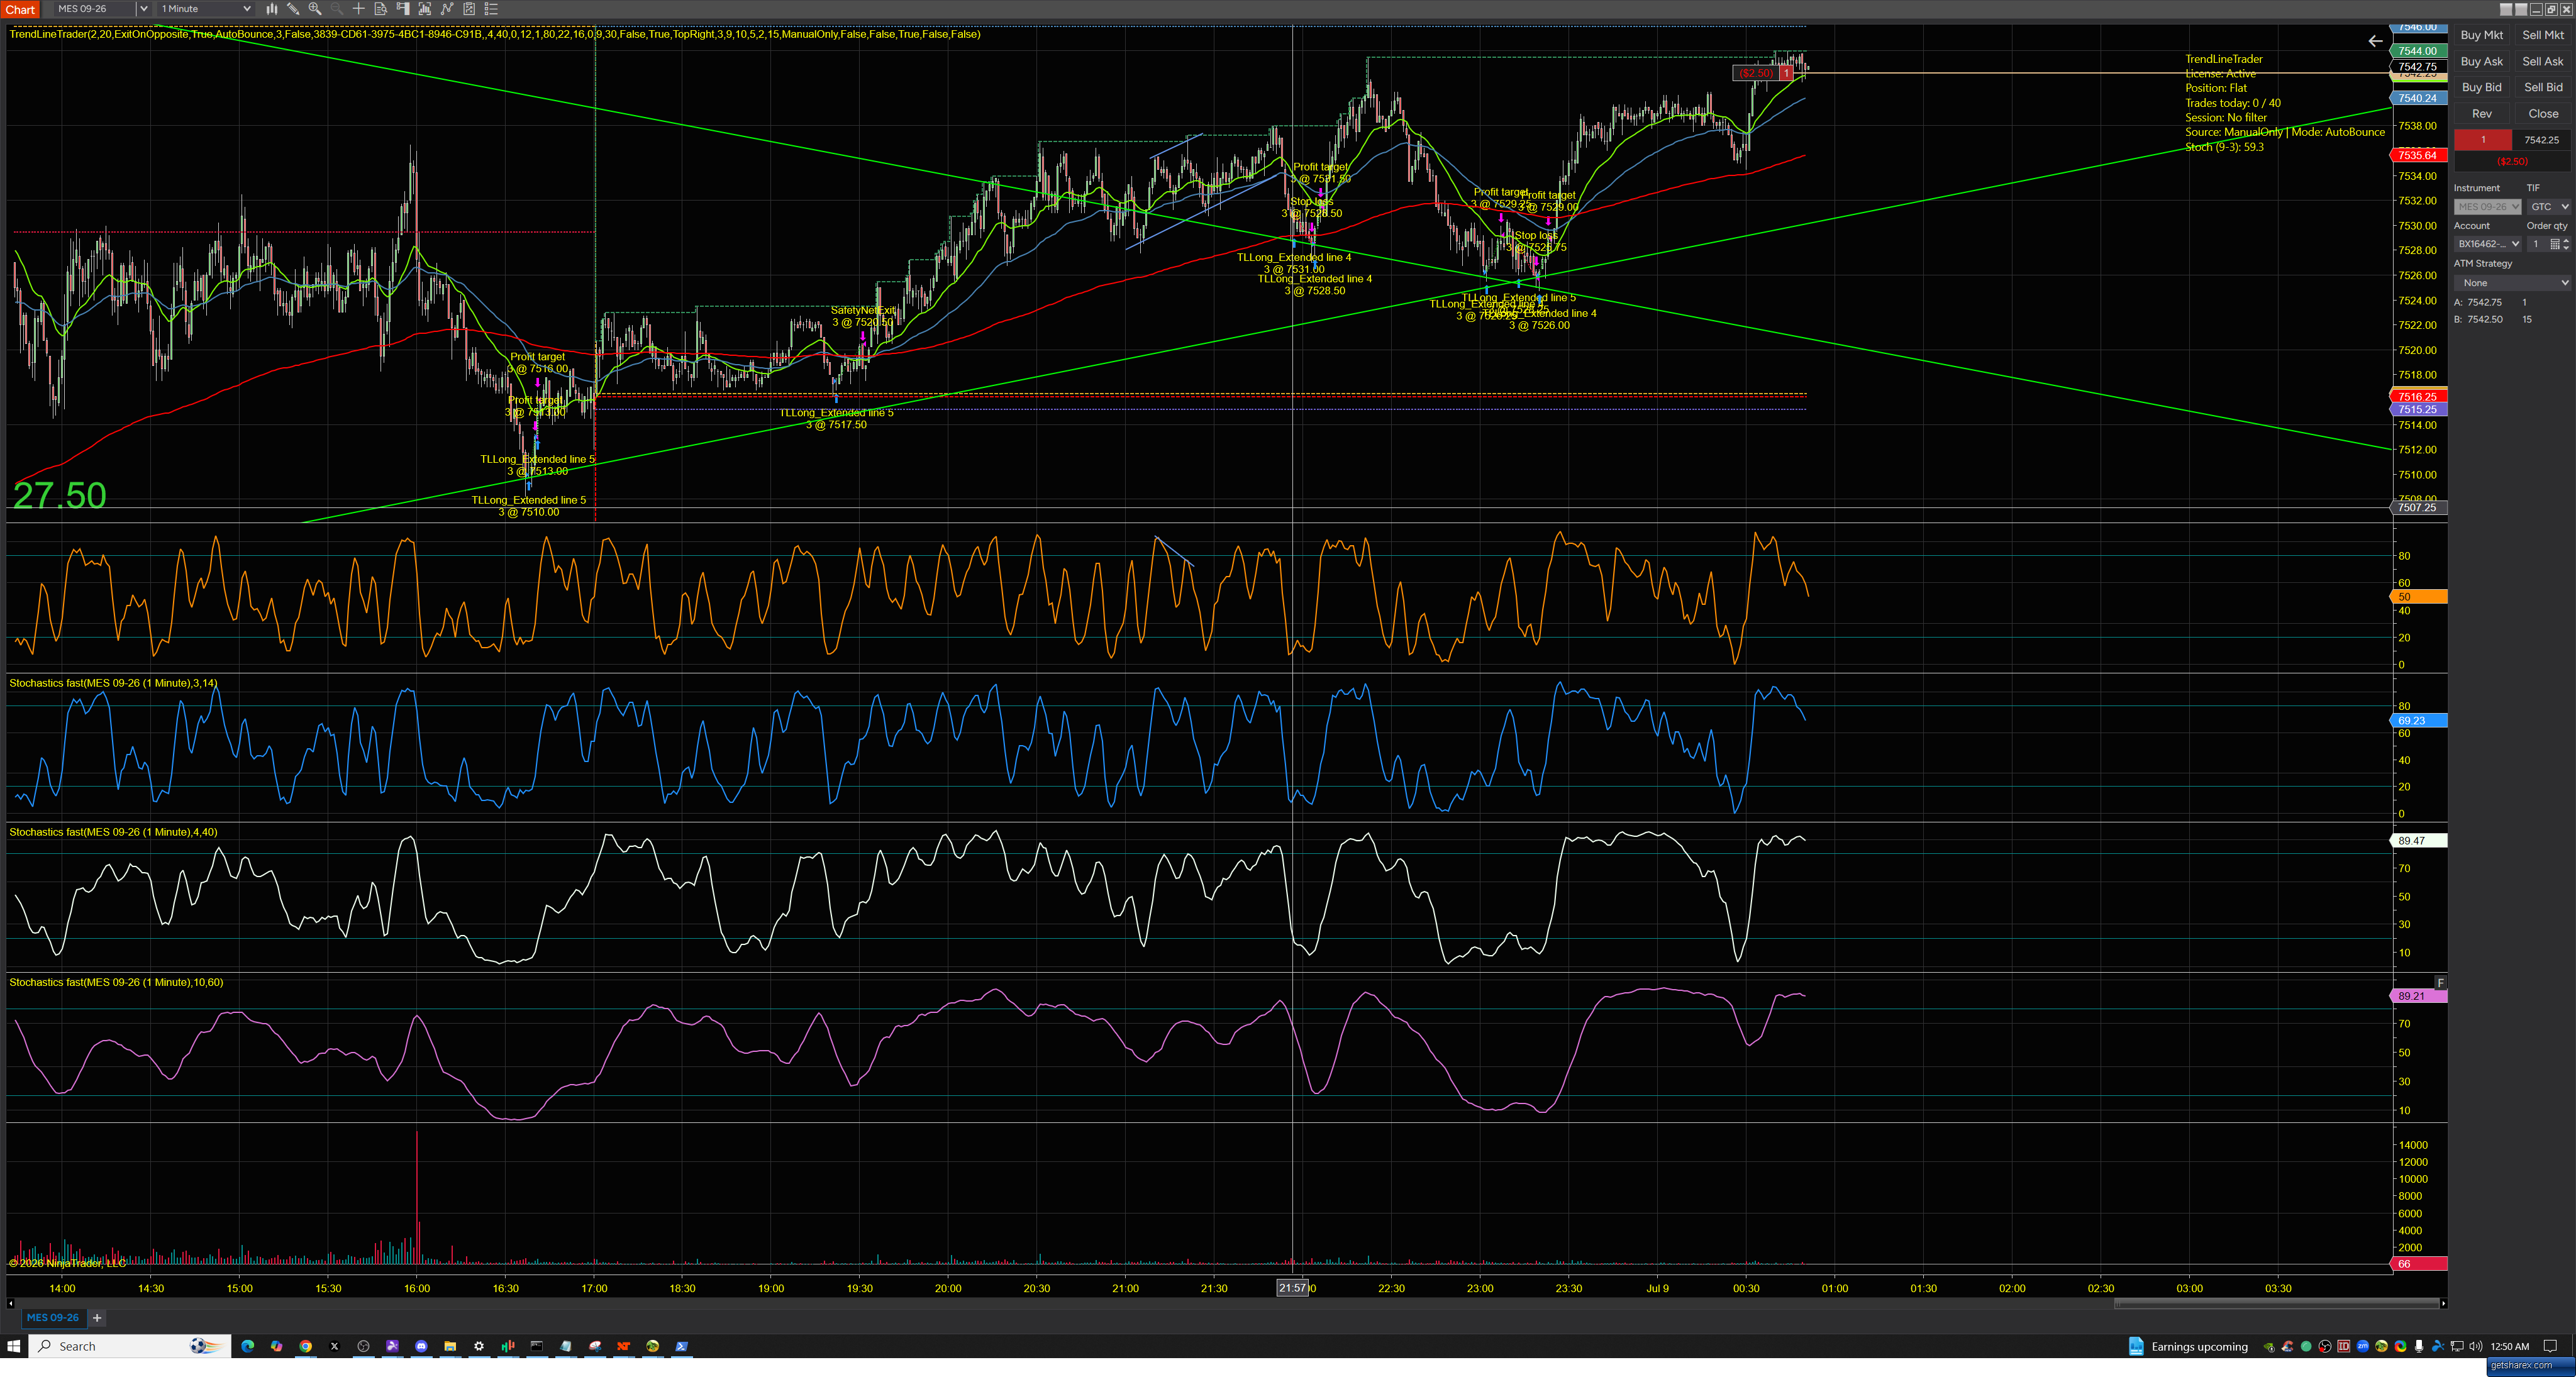Image resolution: width=2576 pixels, height=1377 pixels.
Task: Click the Buy Bid button
Action: (2482, 87)
